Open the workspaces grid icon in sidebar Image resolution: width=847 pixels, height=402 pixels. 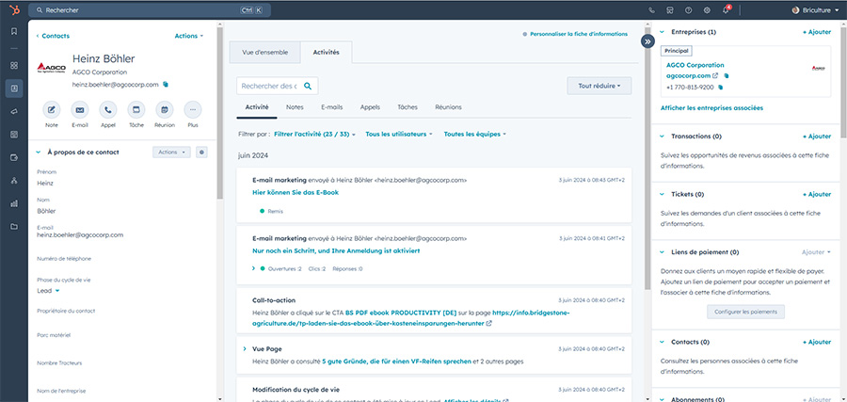pos(14,65)
